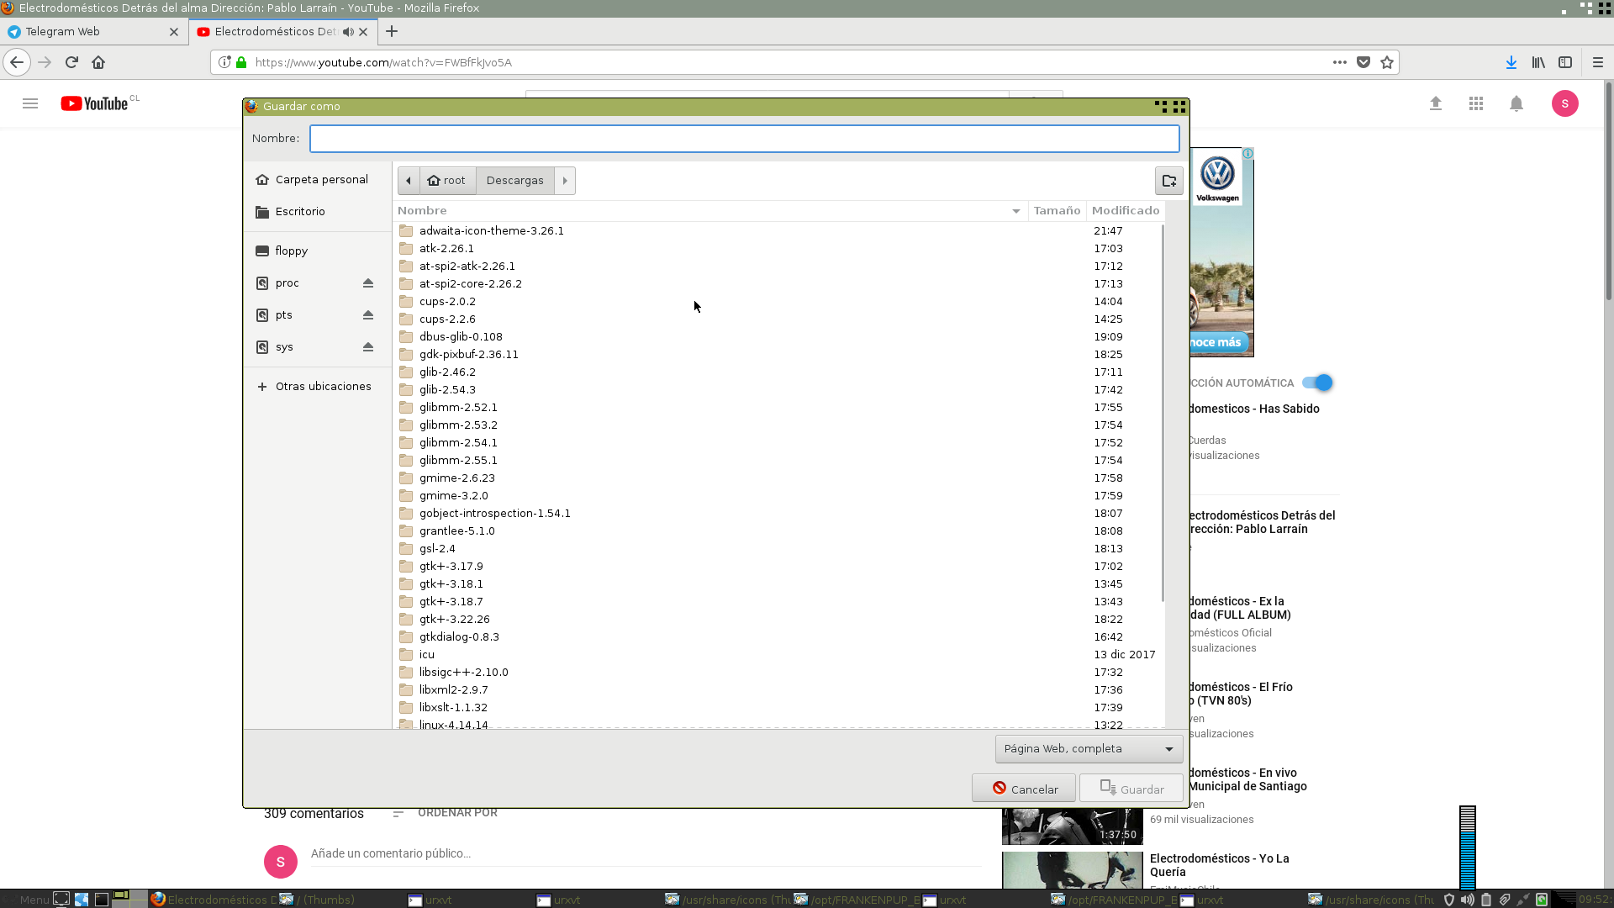The width and height of the screenshot is (1614, 908).
Task: Close the Telegram Web tab
Action: click(x=174, y=32)
